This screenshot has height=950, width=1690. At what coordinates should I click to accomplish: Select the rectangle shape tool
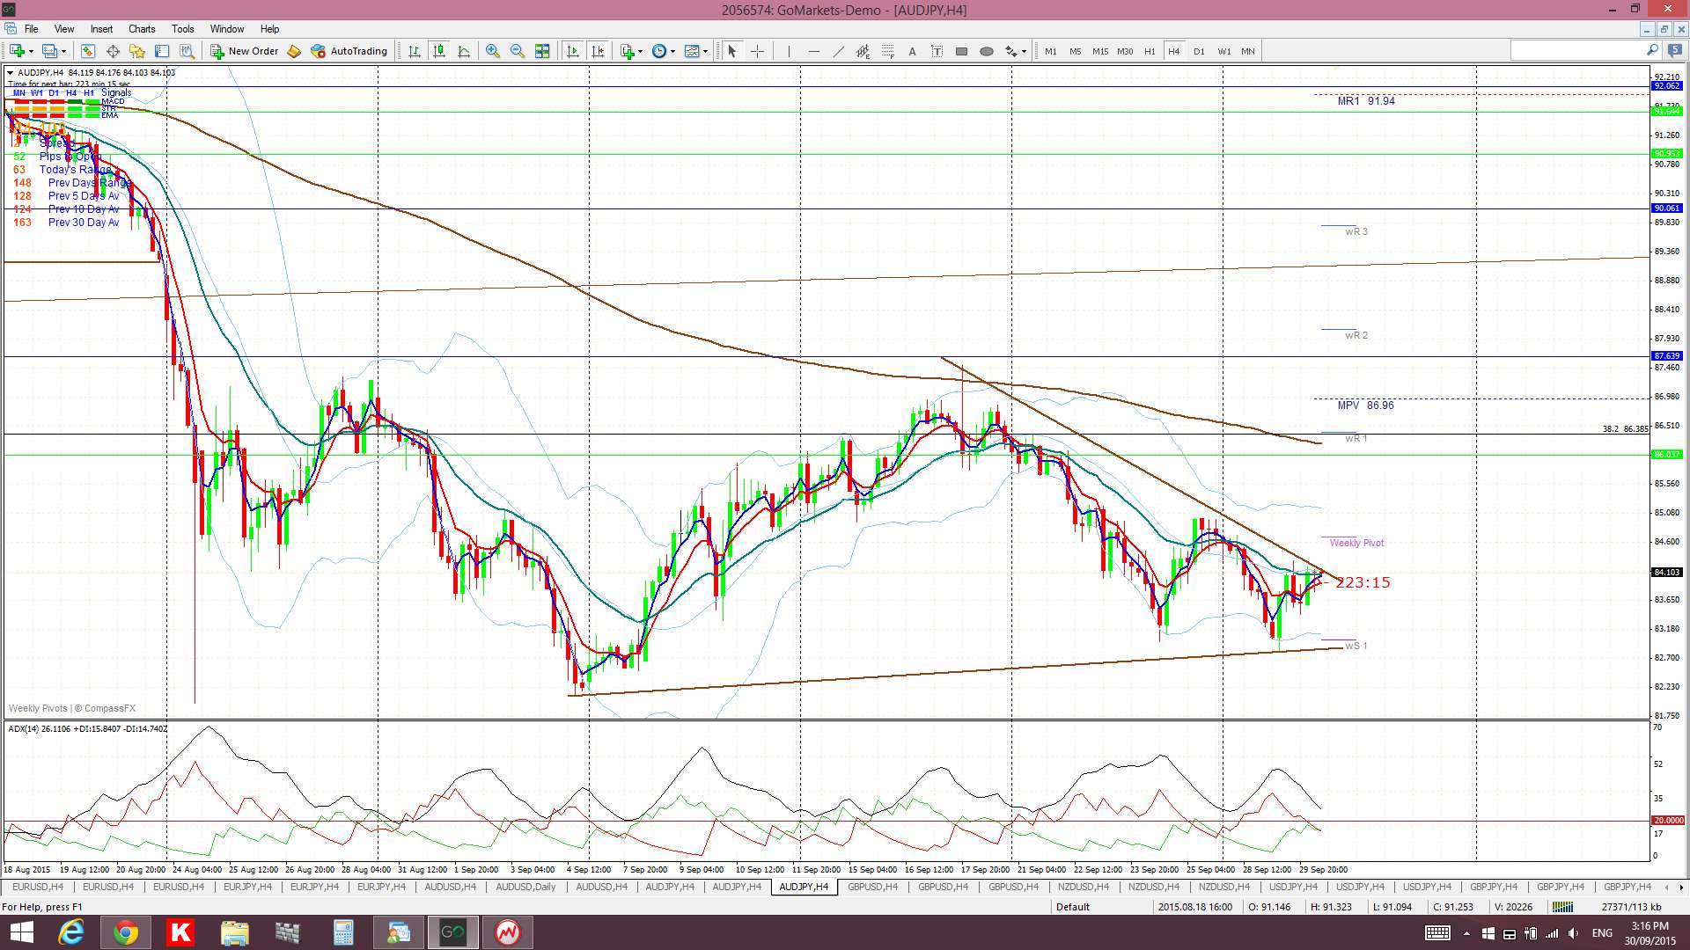tap(961, 51)
